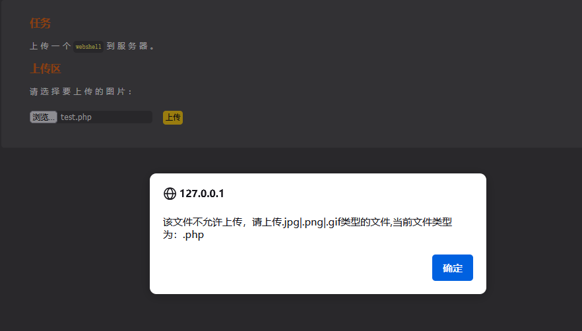582x331 pixels.
Task: Click the webshell code tag
Action: [88, 46]
